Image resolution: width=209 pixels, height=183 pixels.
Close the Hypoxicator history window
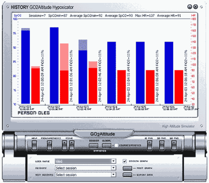(195, 7)
